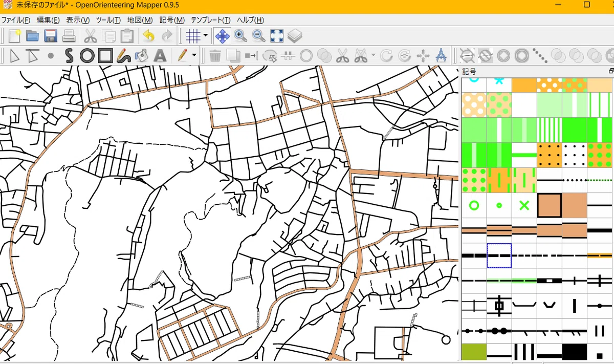Toggle overprinting simulation layers icon

pos(295,36)
